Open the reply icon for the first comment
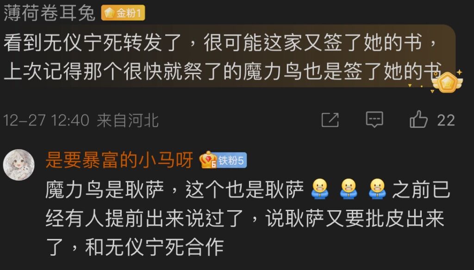The height and width of the screenshot is (270, 474). 374,120
